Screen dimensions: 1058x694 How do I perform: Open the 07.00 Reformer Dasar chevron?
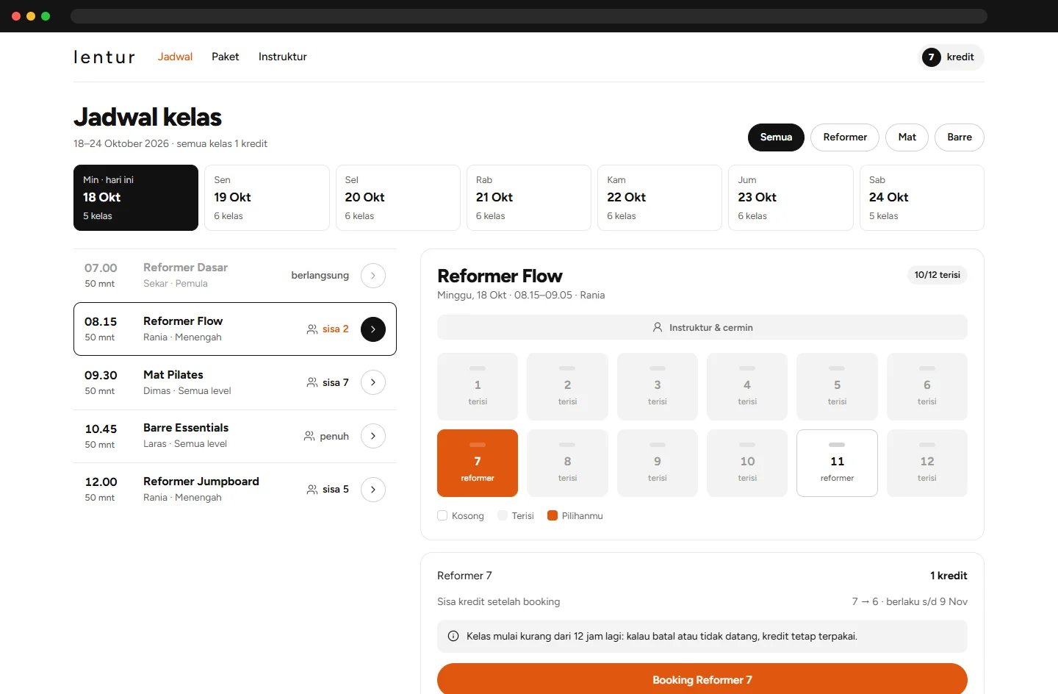pyautogui.click(x=373, y=276)
